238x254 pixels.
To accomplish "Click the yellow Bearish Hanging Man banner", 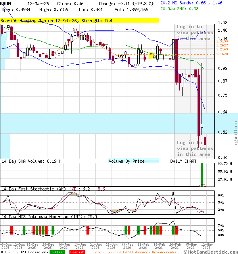I will click(x=79, y=20).
